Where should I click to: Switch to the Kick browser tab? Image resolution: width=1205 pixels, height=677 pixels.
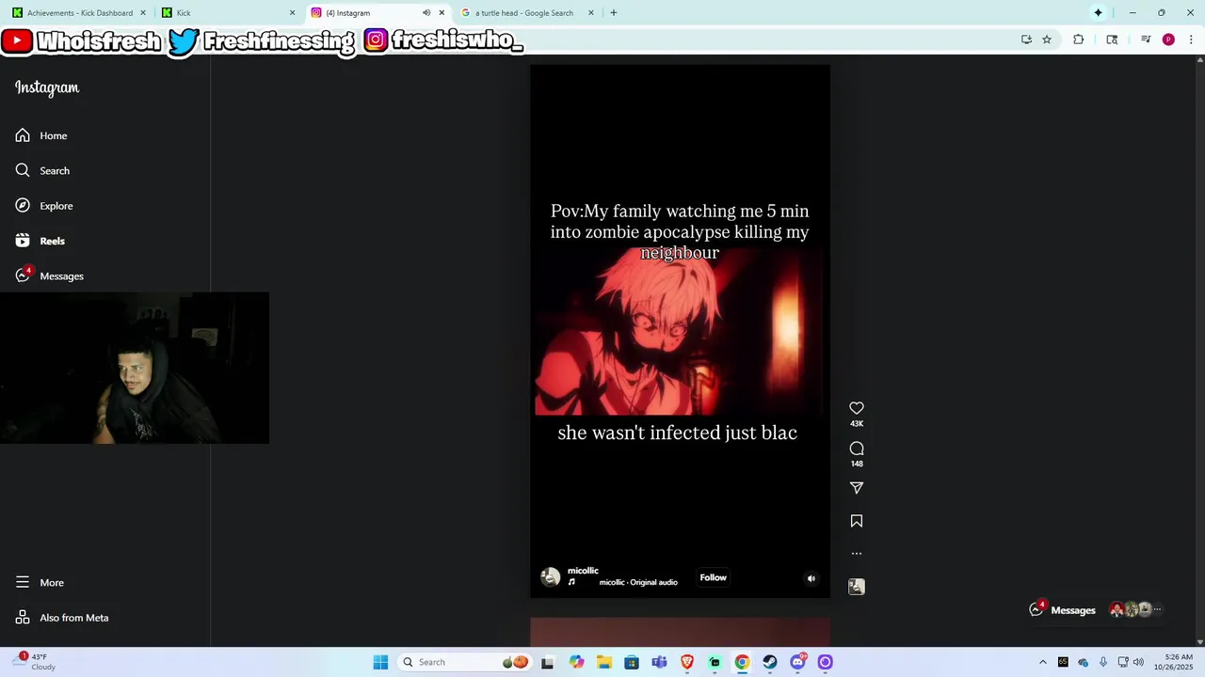pos(226,13)
